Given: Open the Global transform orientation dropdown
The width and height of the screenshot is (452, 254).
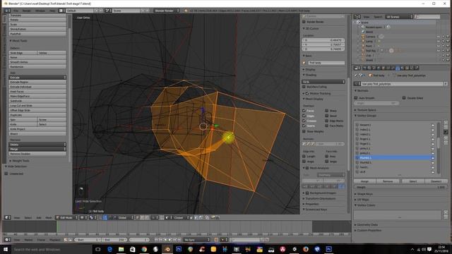Looking at the screenshot, I should click(x=126, y=217).
